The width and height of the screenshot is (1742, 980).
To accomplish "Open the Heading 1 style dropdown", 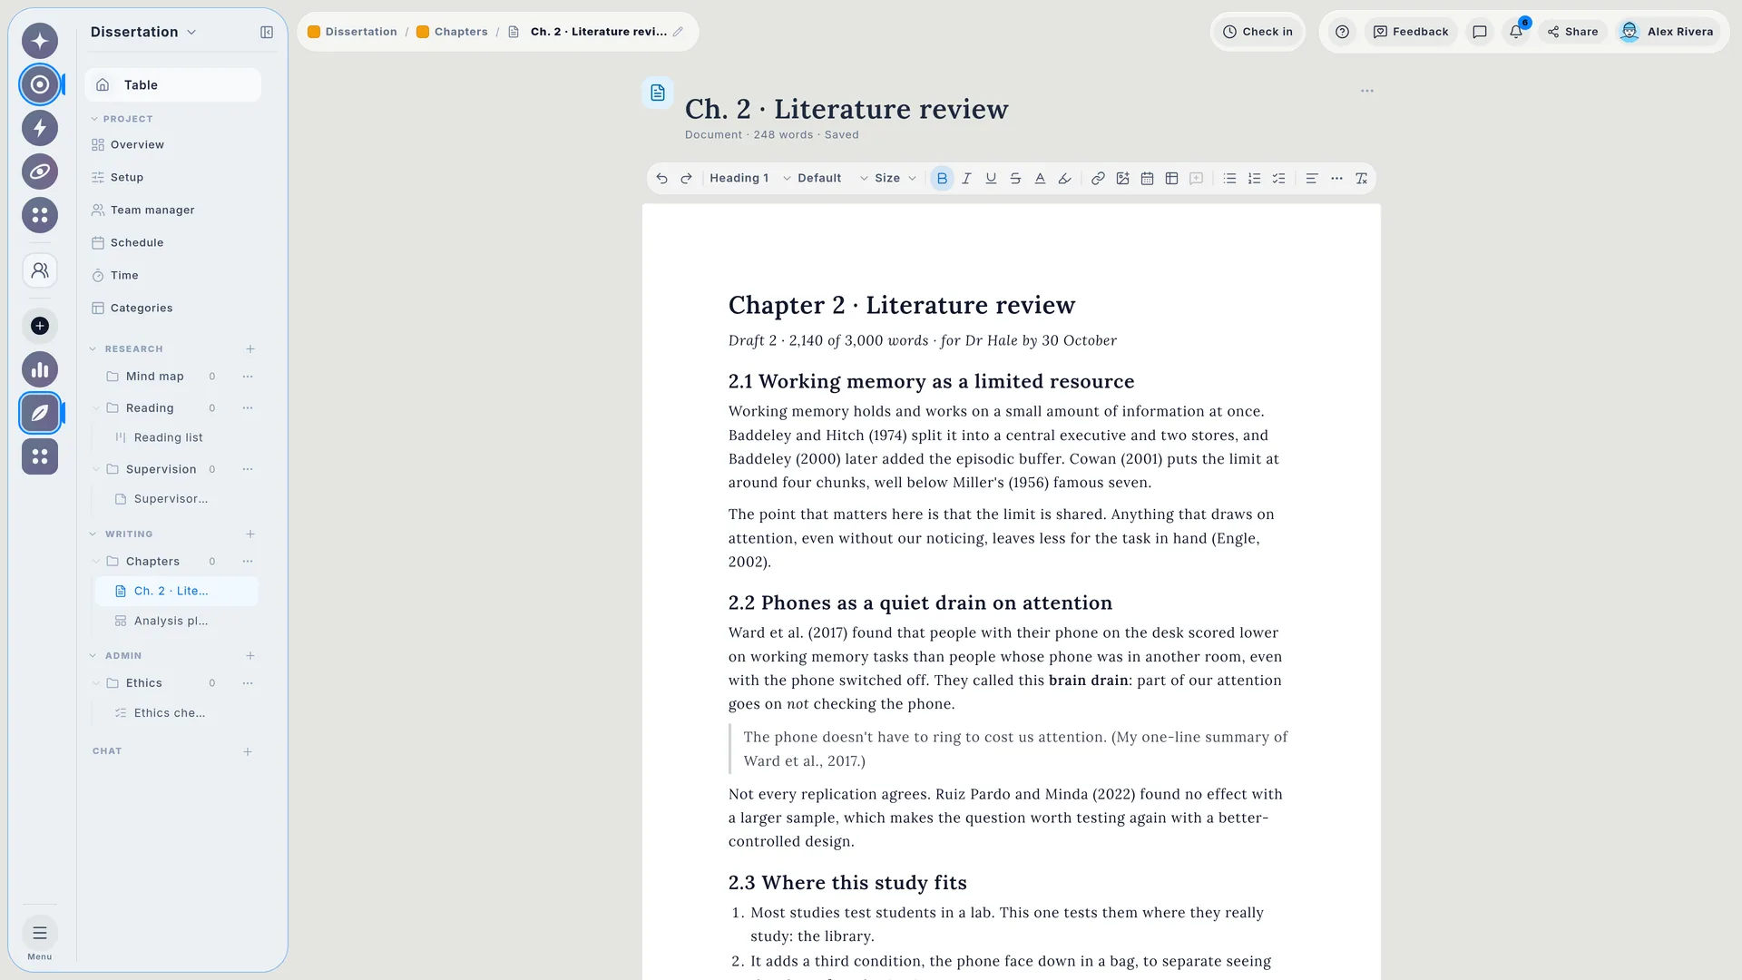I will point(749,179).
